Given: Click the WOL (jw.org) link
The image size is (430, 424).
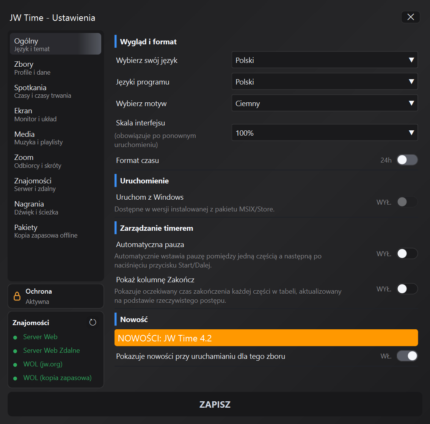Looking at the screenshot, I should click(x=43, y=364).
